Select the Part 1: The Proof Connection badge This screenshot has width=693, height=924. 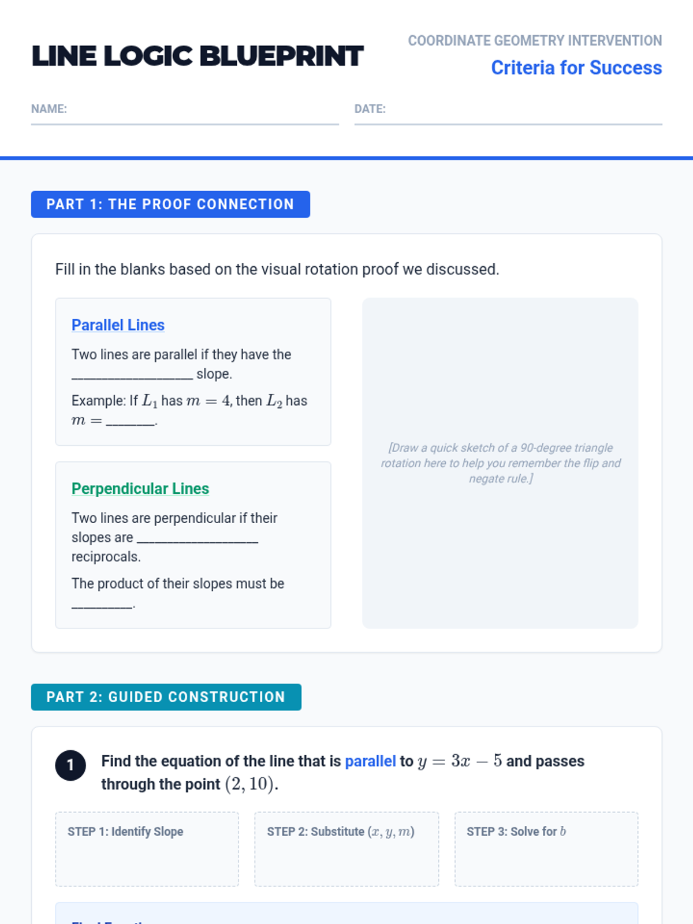[170, 204]
